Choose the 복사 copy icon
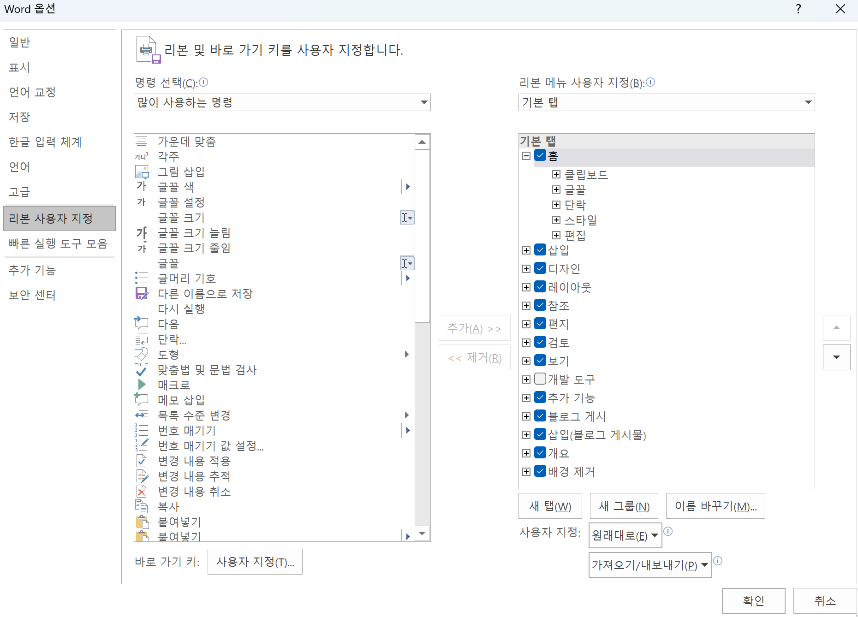This screenshot has height=617, width=858. click(x=142, y=506)
